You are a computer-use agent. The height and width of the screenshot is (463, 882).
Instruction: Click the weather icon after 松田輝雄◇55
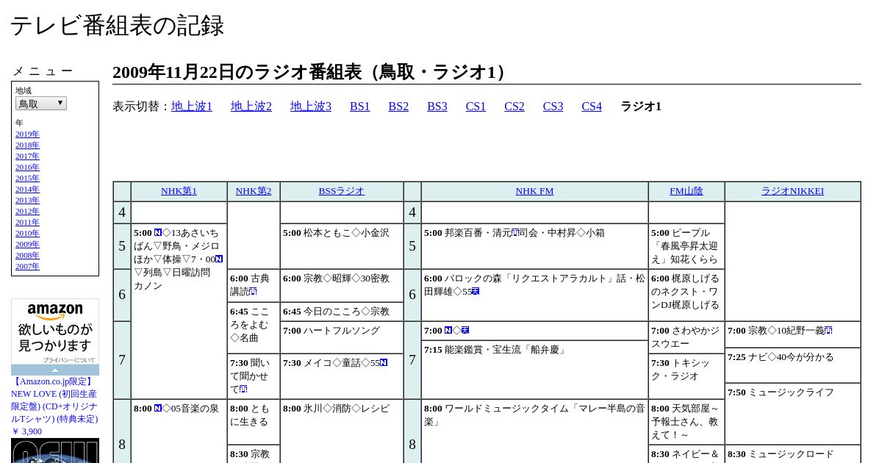pos(476,292)
